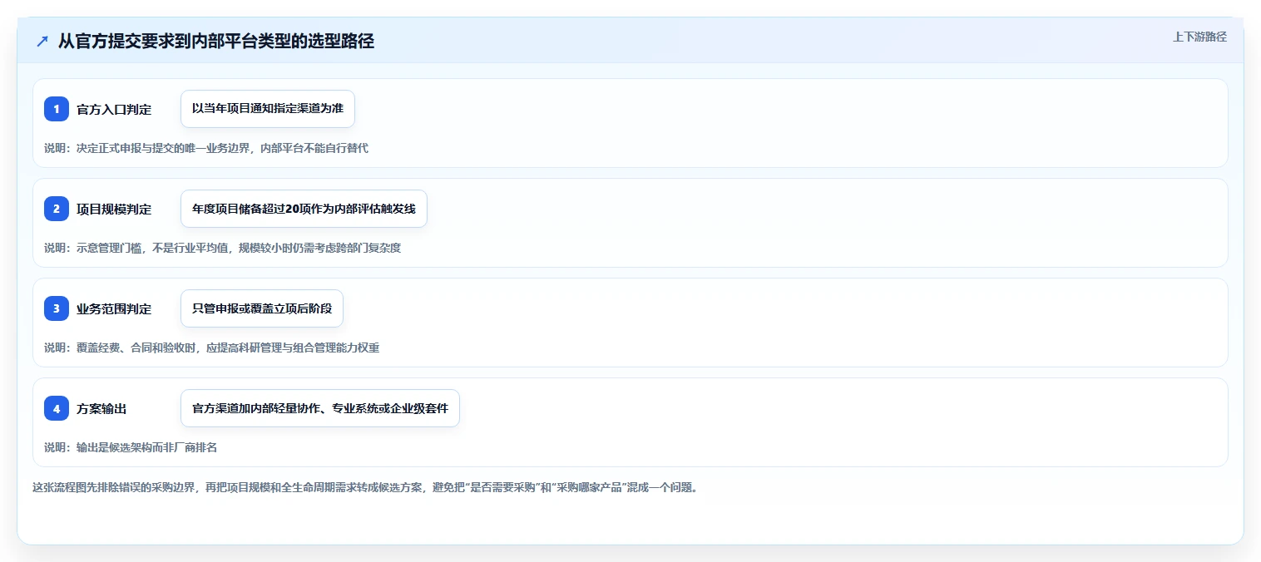This screenshot has height=562, width=1261.
Task: Click the 年度项目储备超过20项作为内部评估触发线 box
Action: [304, 209]
